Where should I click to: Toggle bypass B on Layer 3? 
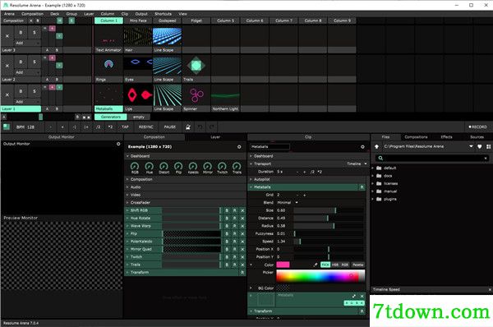21,32
